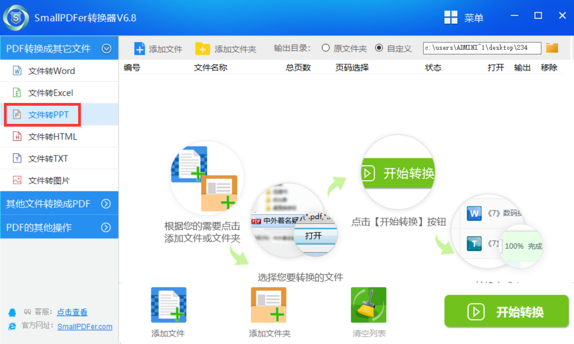
Task: Click the 清空列表 broom icon
Action: point(368,305)
